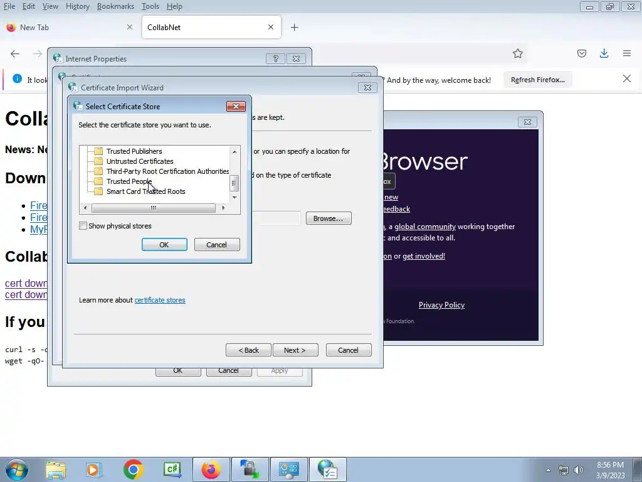The height and width of the screenshot is (482, 642).
Task: Bookmark this page with star icon
Action: coord(517,54)
